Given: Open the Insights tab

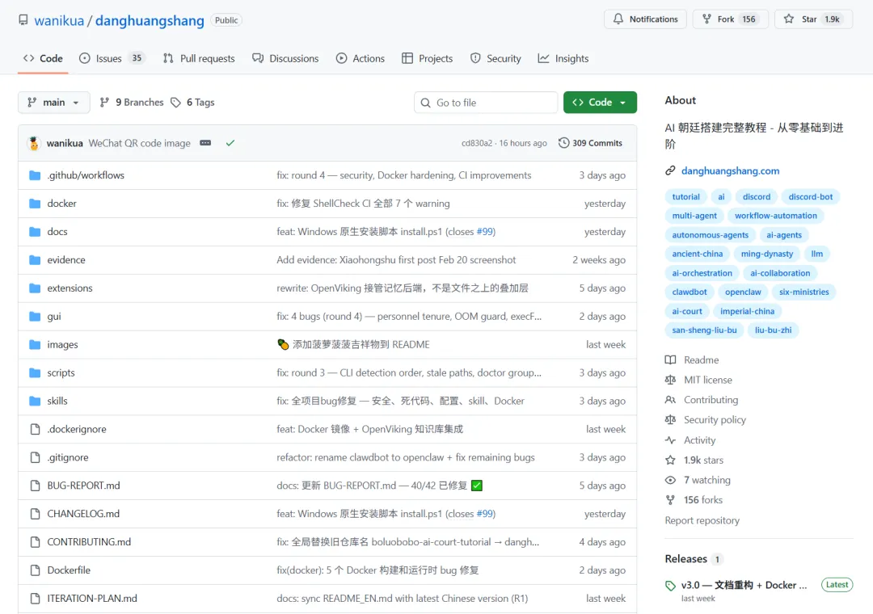Looking at the screenshot, I should [x=563, y=58].
